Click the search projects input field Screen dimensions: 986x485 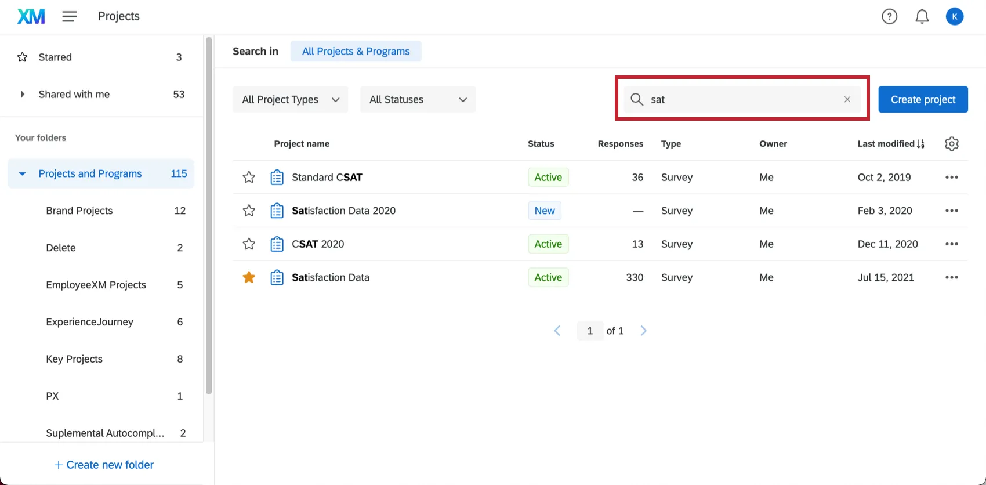pyautogui.click(x=742, y=99)
